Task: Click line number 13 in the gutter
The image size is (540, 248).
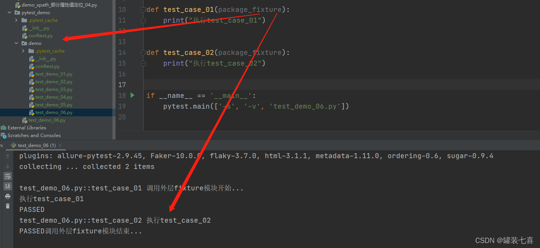Action: (122, 41)
